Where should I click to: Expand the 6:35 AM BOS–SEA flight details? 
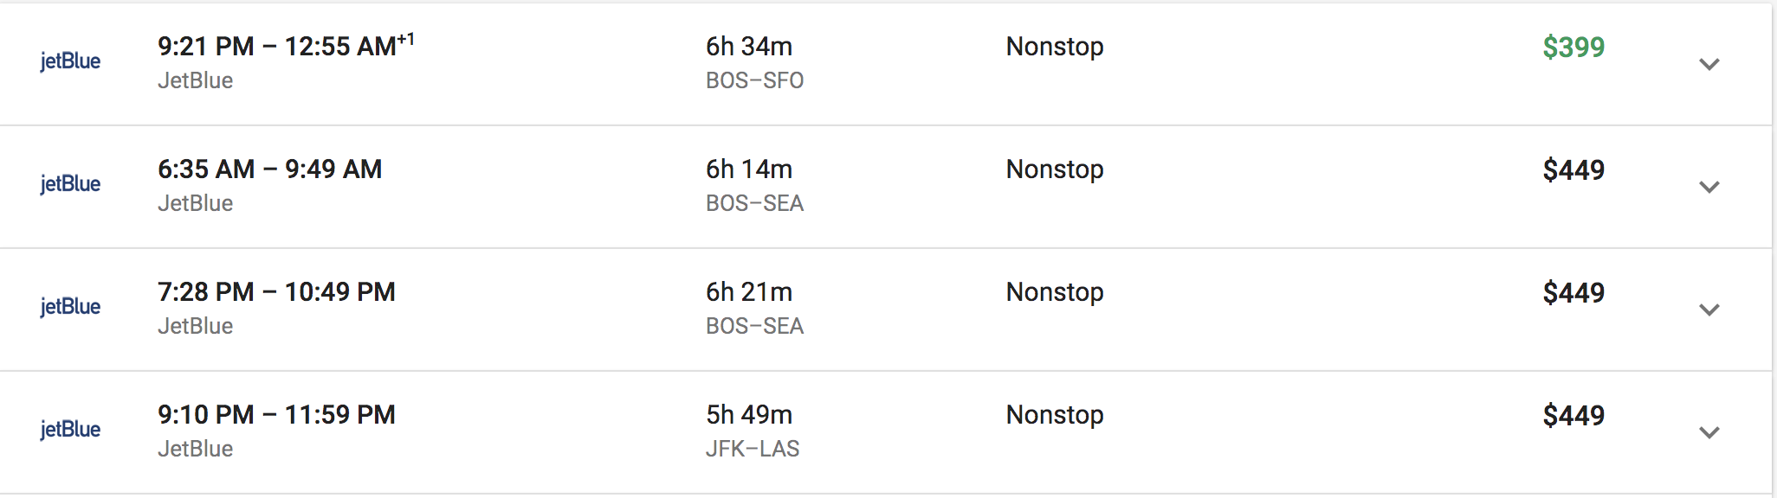[1709, 187]
